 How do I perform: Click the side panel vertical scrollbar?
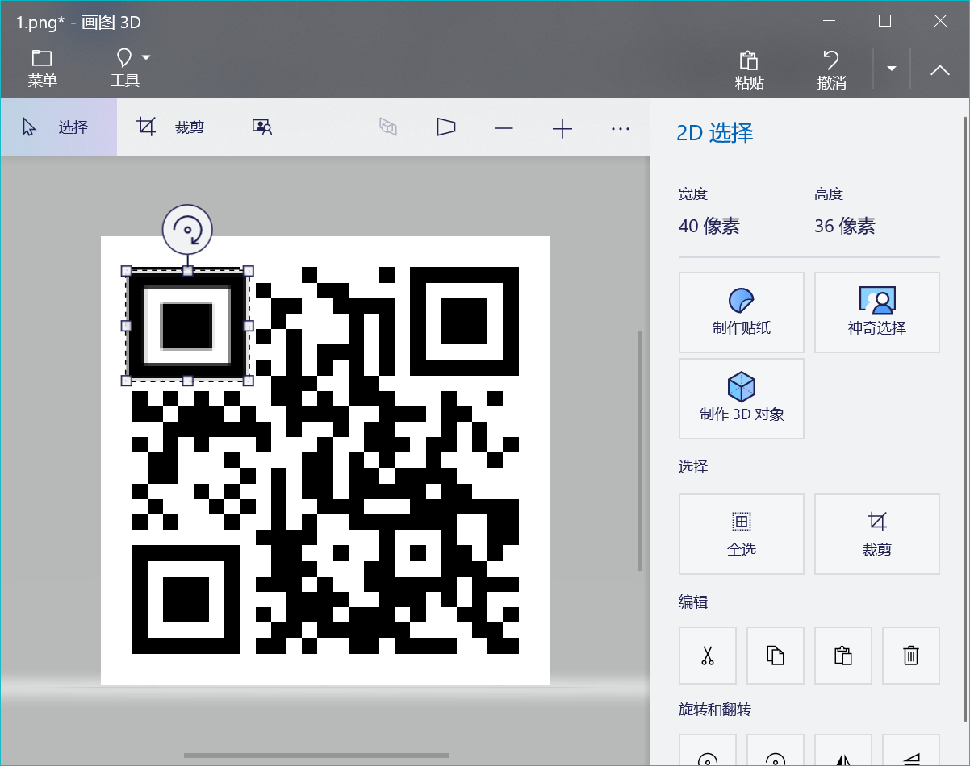(x=965, y=419)
